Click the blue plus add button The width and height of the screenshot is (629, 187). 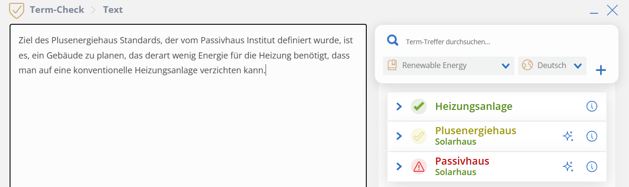[x=601, y=71]
